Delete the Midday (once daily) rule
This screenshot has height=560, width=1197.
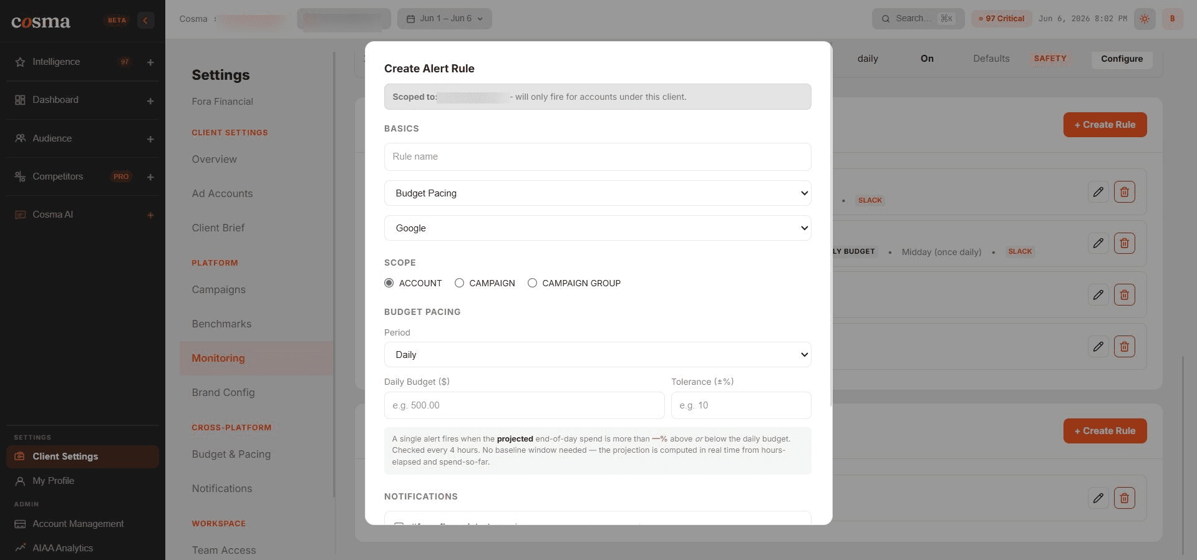coord(1125,243)
